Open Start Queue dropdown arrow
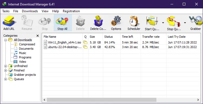203x104 pixels. coord(163,23)
